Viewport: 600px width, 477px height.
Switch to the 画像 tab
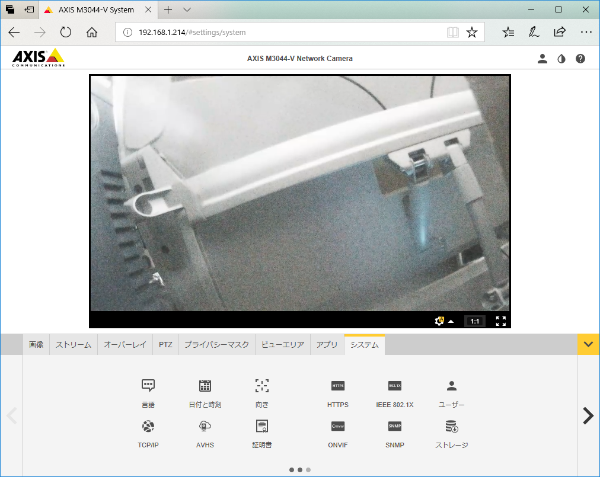click(36, 345)
